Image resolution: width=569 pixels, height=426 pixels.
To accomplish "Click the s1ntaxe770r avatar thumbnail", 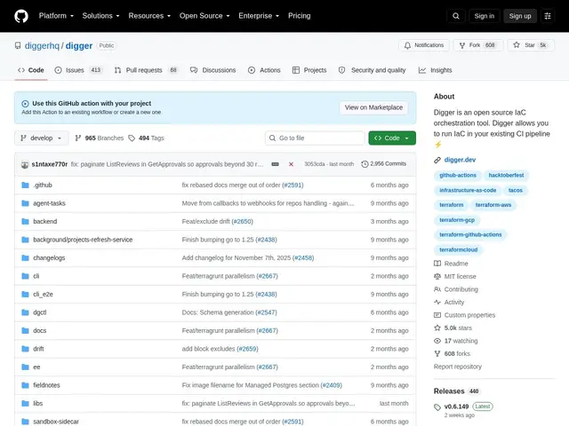I will (25, 164).
